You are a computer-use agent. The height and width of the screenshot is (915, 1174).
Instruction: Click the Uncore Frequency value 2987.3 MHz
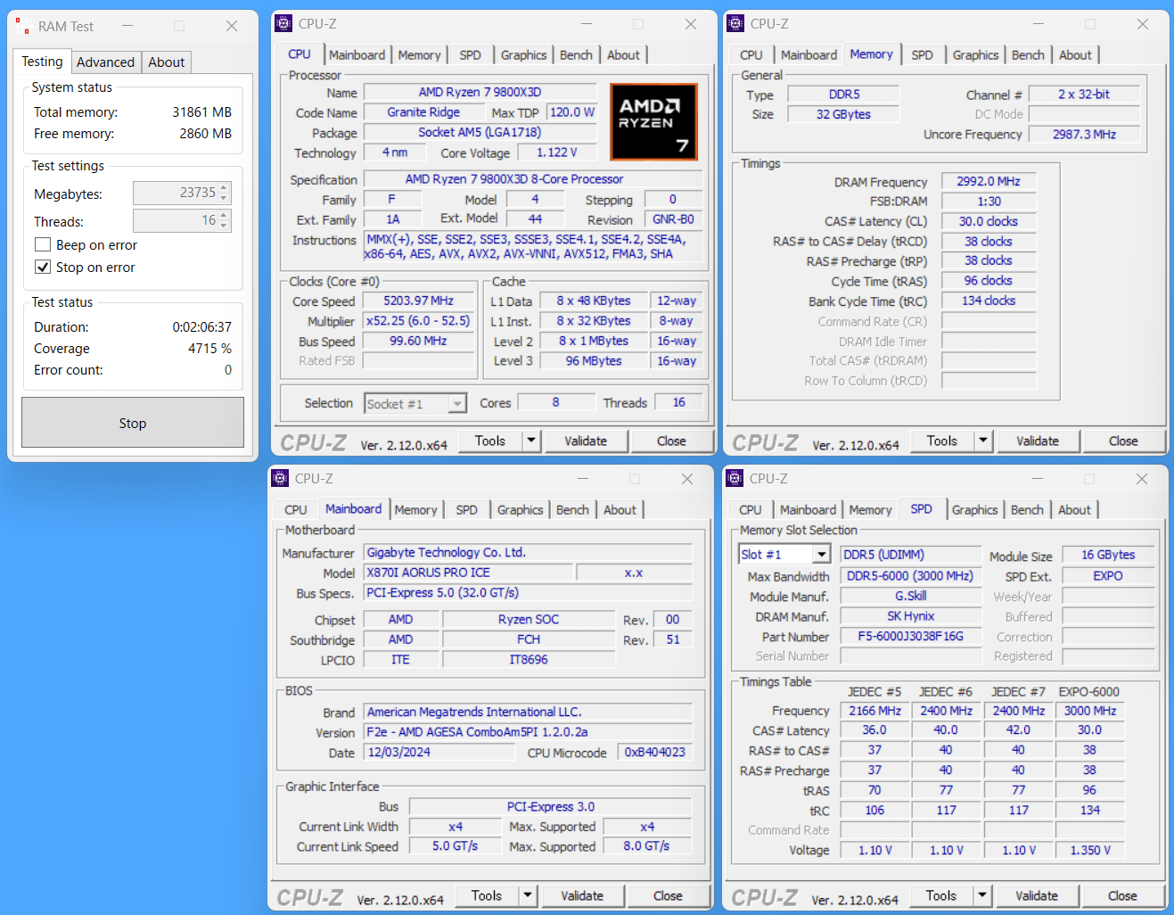coord(1084,135)
